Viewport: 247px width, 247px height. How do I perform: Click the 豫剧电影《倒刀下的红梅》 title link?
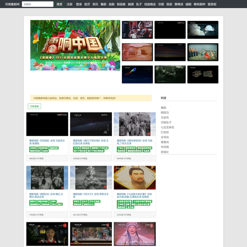coord(90,142)
